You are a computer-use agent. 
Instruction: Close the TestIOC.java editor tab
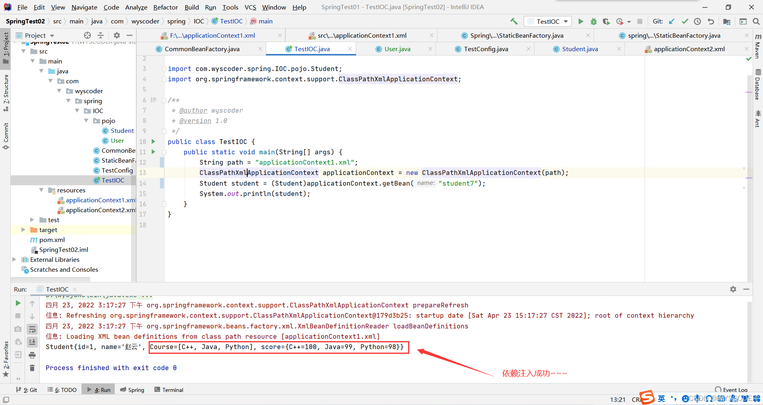(350, 49)
